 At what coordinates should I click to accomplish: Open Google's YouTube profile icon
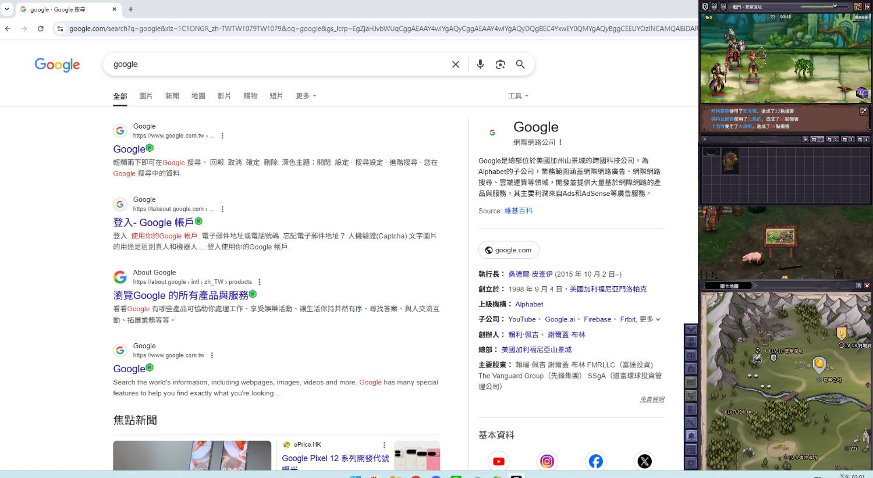[499, 461]
